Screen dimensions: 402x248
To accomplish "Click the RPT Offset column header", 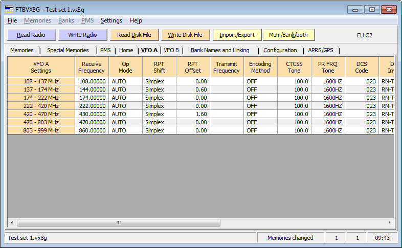I will (193, 67).
